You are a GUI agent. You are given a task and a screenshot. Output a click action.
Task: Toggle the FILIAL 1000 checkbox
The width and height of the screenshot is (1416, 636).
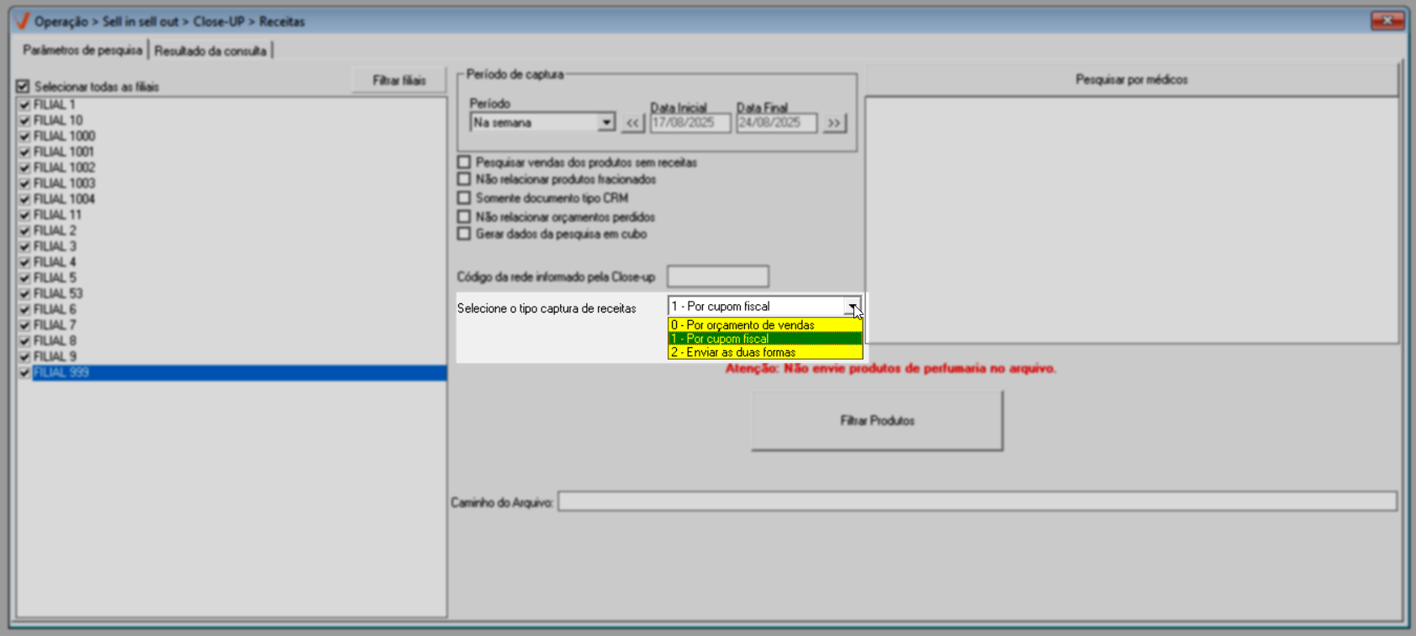[x=24, y=136]
